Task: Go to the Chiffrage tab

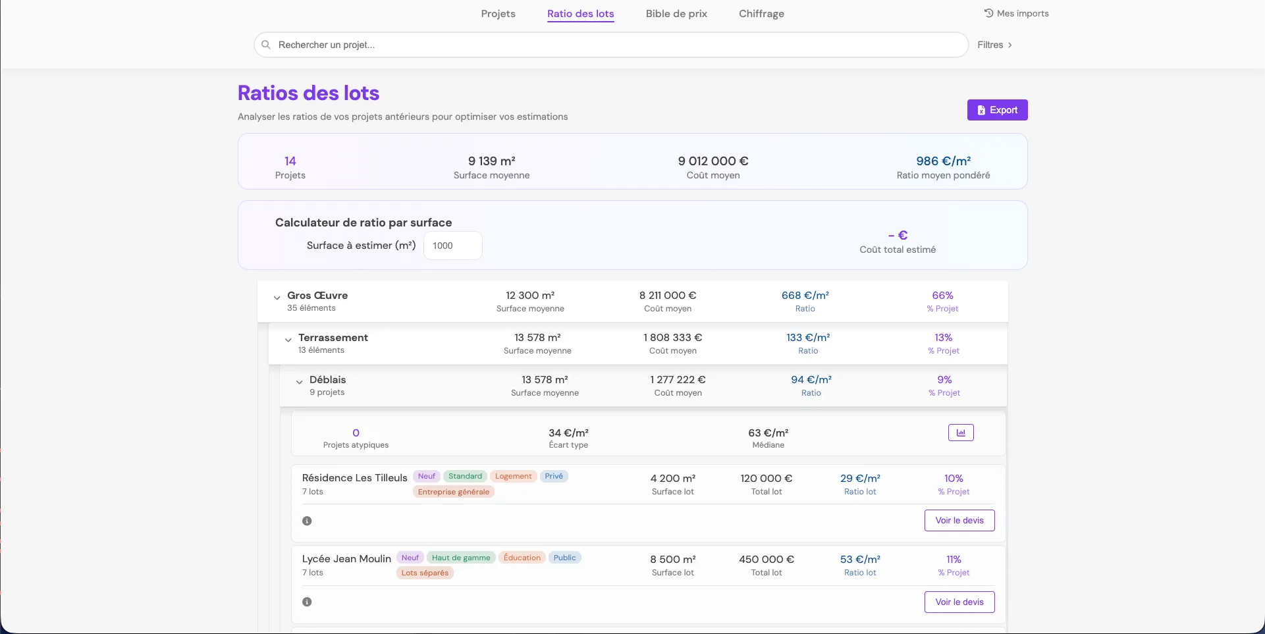Action: (x=761, y=14)
